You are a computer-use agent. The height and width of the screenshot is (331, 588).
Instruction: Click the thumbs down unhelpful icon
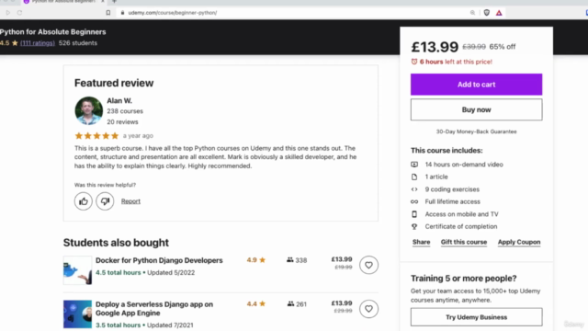(105, 201)
